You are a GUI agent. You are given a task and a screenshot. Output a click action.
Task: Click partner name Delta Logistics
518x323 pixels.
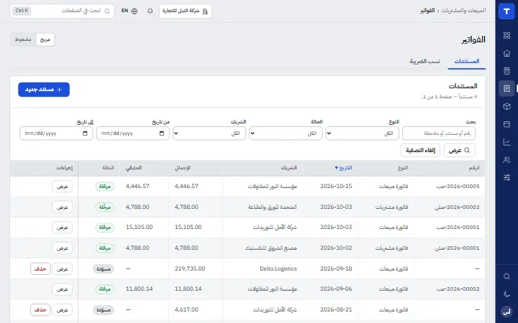click(278, 268)
